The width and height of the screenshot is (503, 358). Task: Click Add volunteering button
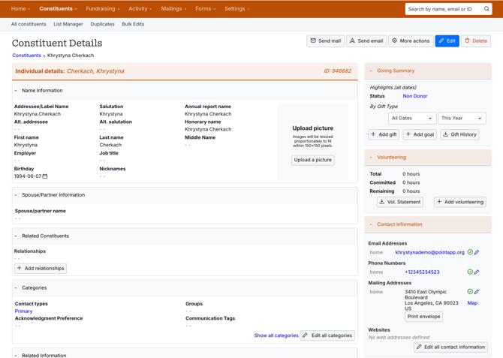click(460, 202)
